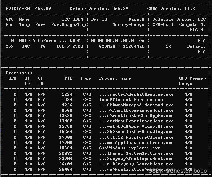Viewport: 212px width, 177px height.
Task: Click the 'C+G' type for PID 1424
Action: pyautogui.click(x=87, y=100)
